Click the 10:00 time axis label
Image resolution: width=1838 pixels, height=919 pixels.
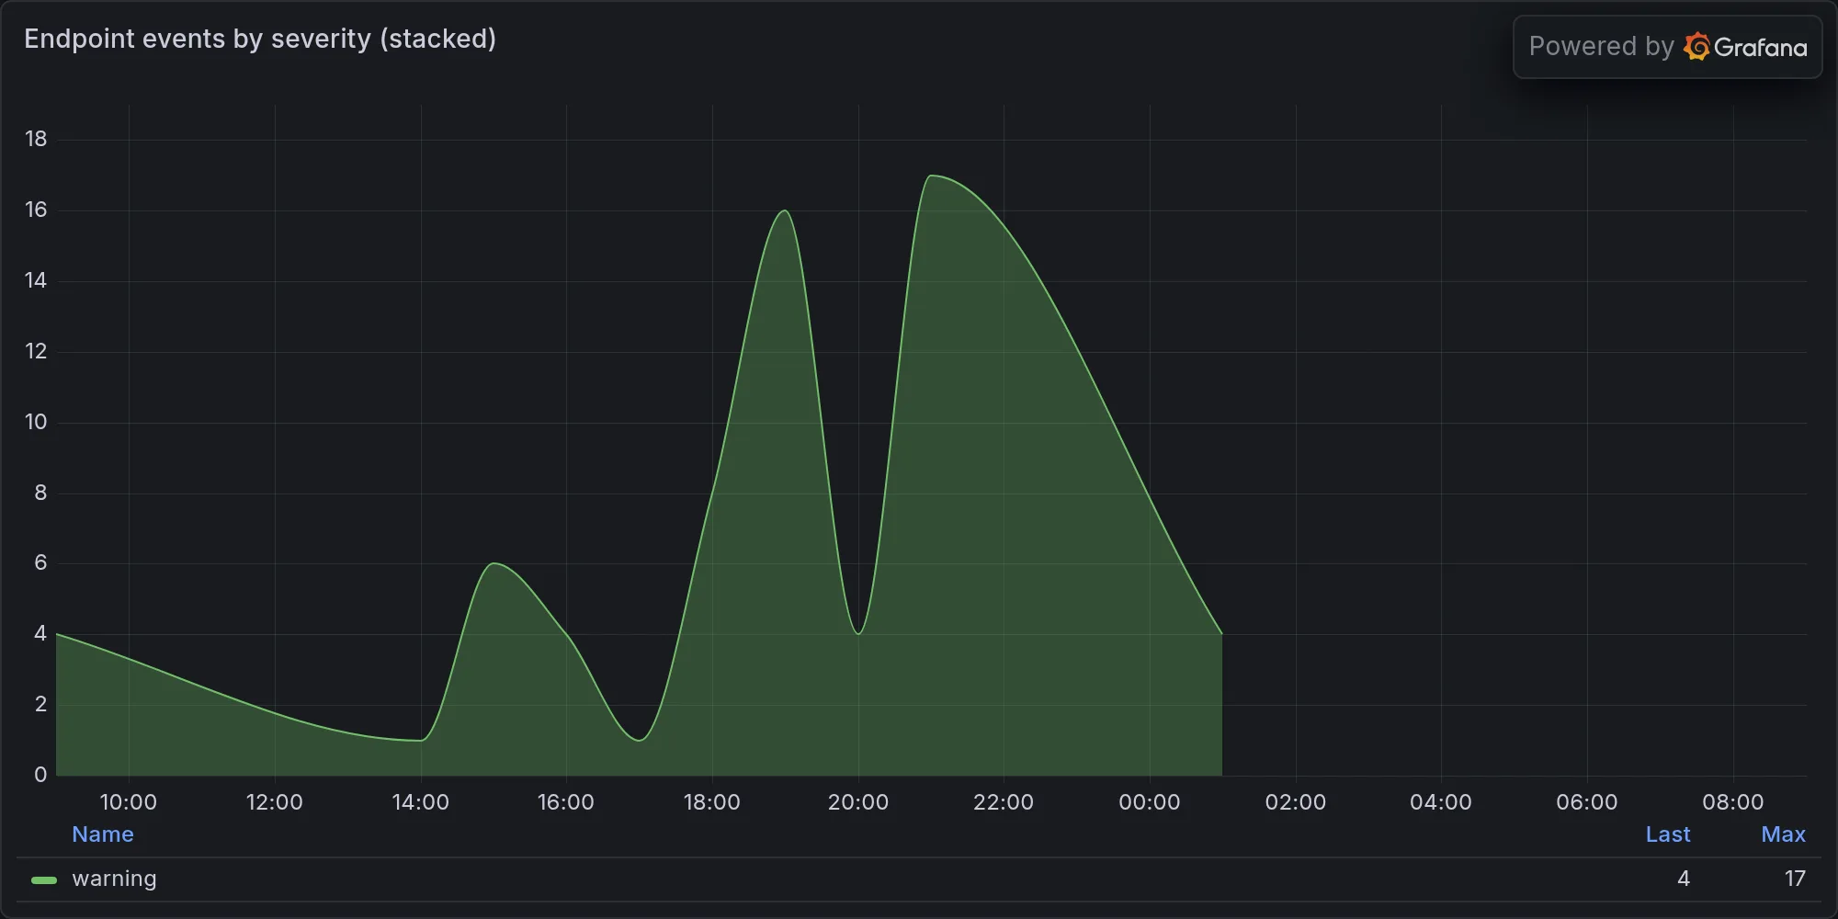pyautogui.click(x=129, y=802)
